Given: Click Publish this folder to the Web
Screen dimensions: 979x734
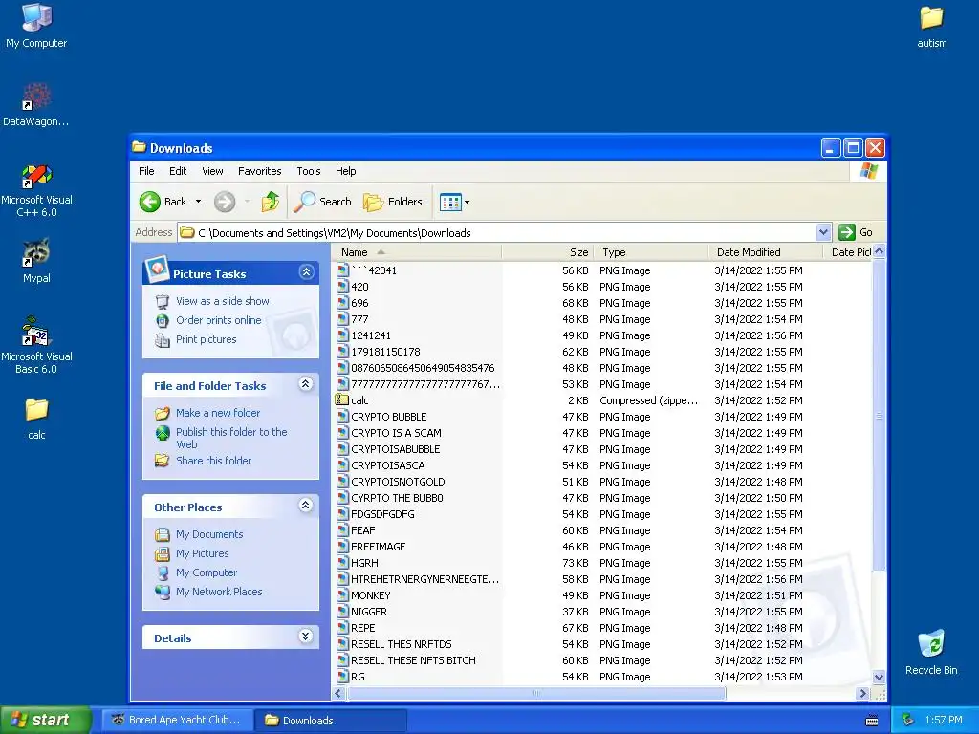Looking at the screenshot, I should pos(231,438).
